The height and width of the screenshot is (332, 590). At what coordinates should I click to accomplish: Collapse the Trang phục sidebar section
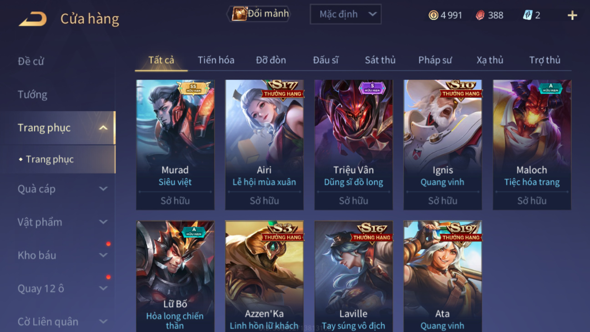(103, 128)
